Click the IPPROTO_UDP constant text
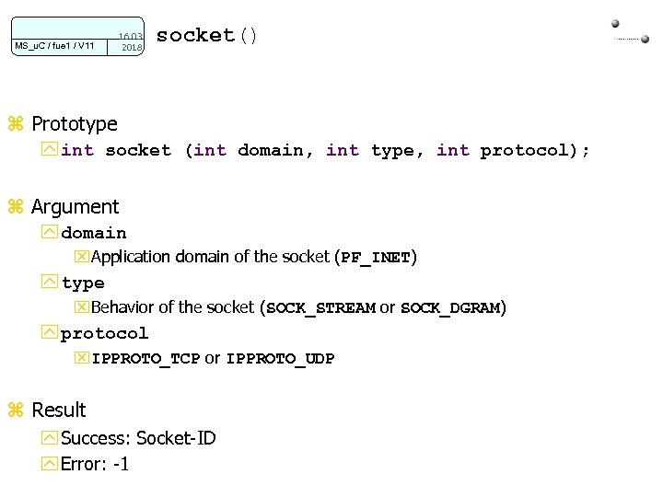This screenshot has height=497, width=663. tap(280, 358)
